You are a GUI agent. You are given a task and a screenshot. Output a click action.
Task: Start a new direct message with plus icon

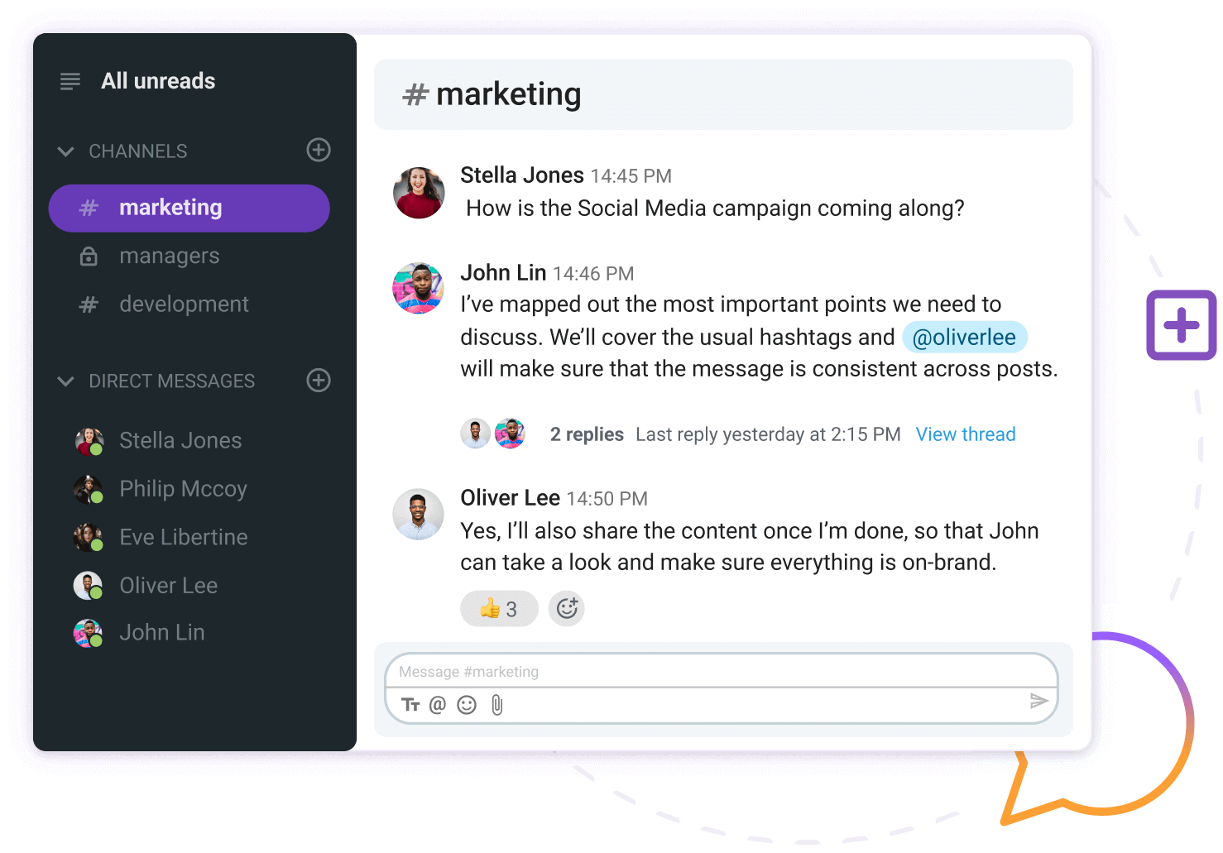click(x=319, y=380)
